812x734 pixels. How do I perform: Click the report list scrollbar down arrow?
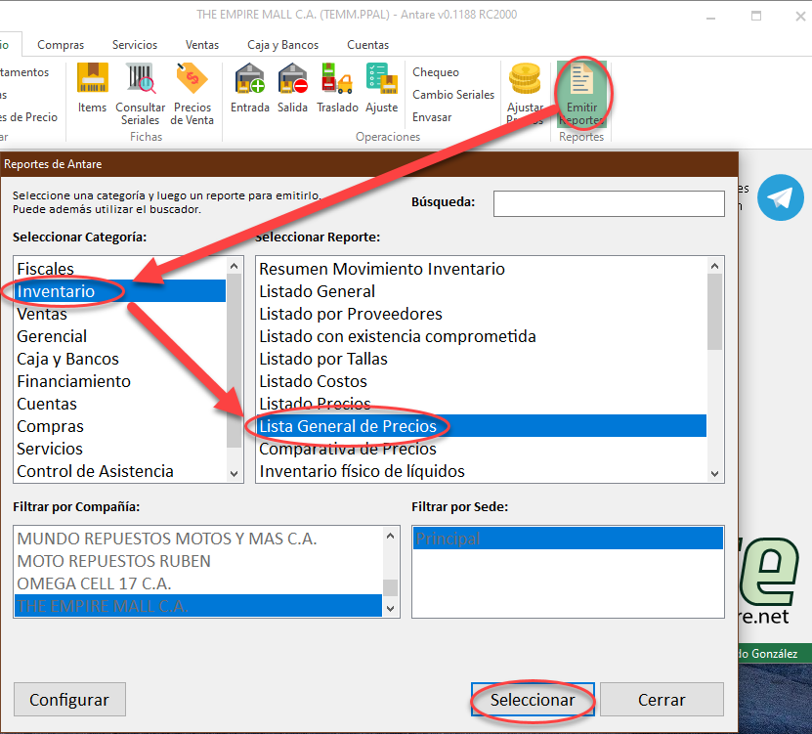[714, 472]
